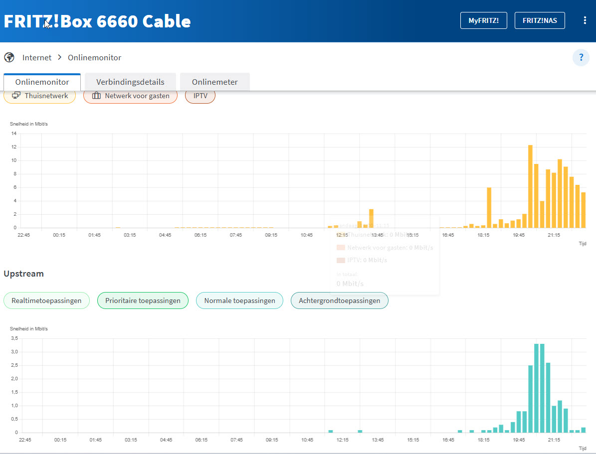Viewport: 596px width, 454px height.
Task: Click the tallest yellow downstream bar
Action: [530, 187]
